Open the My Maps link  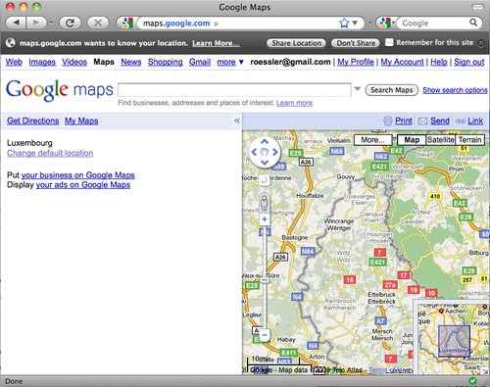tap(81, 121)
